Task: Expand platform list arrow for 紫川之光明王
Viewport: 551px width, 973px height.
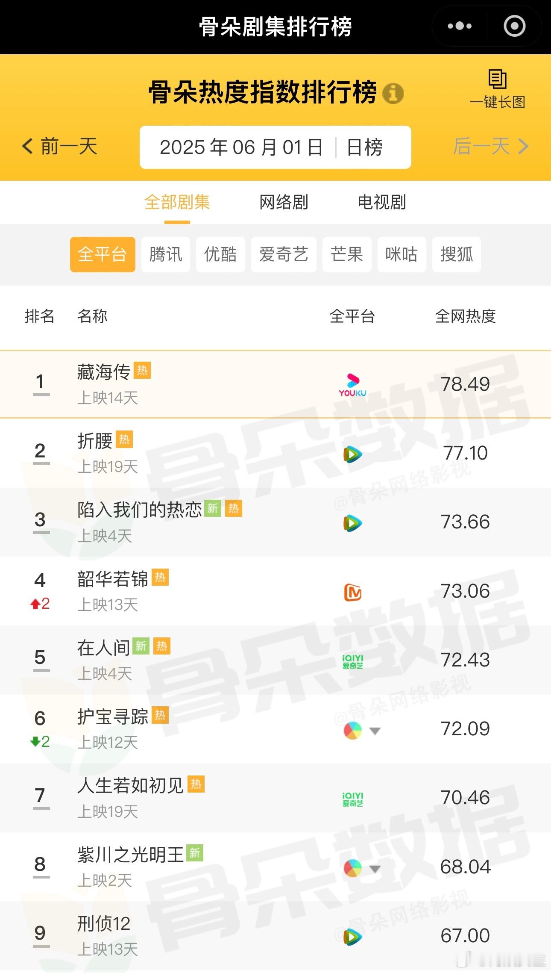Action: tap(375, 869)
